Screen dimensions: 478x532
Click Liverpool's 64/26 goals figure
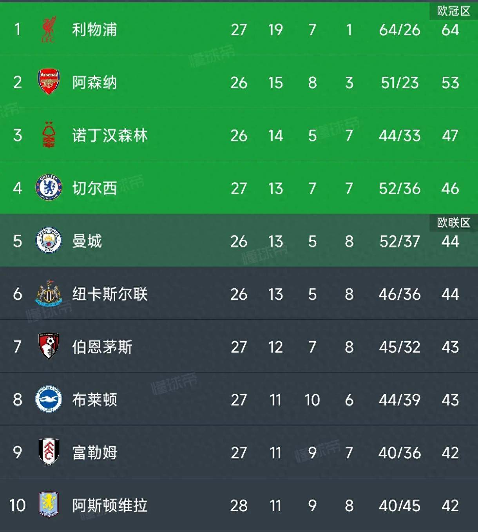[x=399, y=30]
